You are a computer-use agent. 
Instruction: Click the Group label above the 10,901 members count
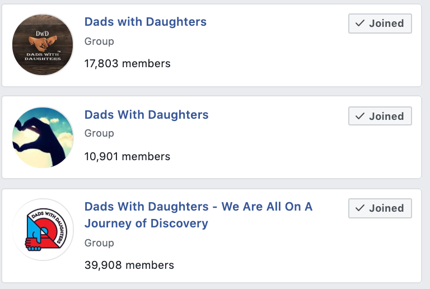point(99,133)
